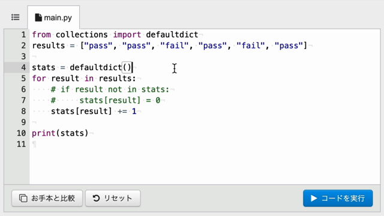This screenshot has width=384, height=216.
Task: Click the first "fail" string in results
Action: 175,46
